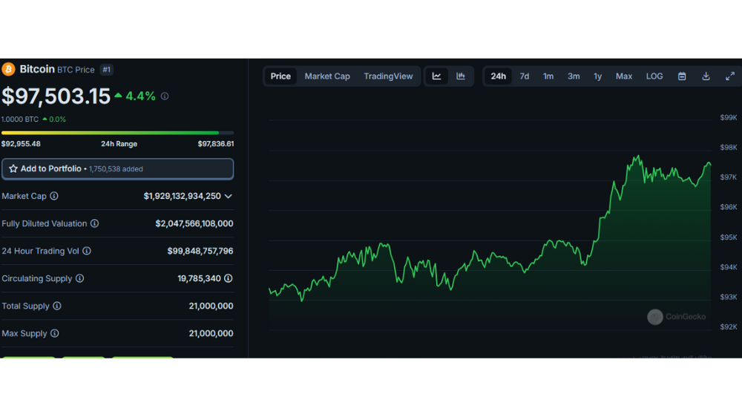This screenshot has width=742, height=417.
Task: Open the calendar date range picker
Action: pos(682,76)
